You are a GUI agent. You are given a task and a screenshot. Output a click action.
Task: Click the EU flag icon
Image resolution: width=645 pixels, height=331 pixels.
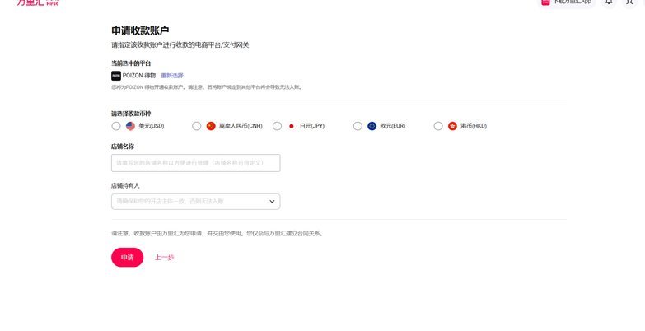click(372, 126)
